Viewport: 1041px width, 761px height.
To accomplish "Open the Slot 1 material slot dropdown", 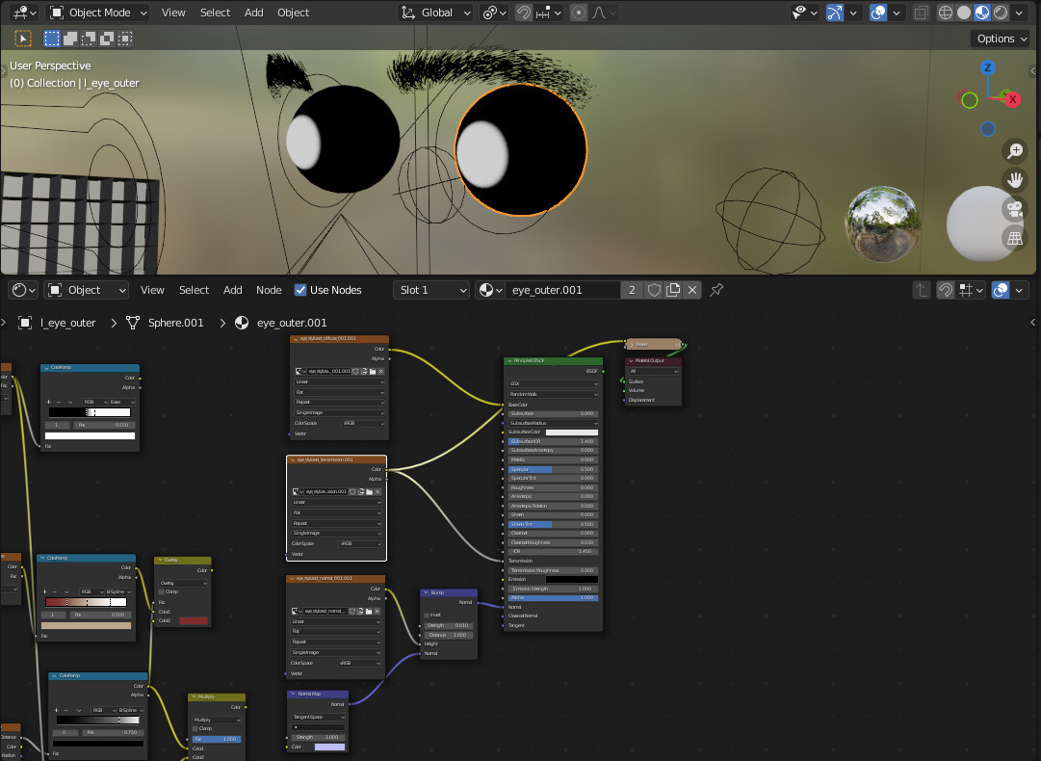I will [431, 290].
